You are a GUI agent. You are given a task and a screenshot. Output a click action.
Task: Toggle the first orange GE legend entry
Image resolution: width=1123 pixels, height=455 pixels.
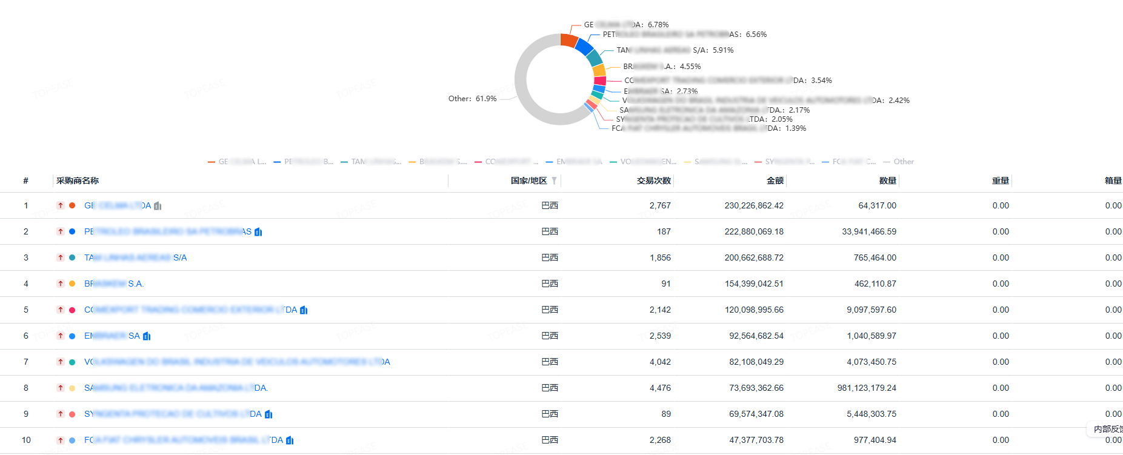[x=237, y=162]
